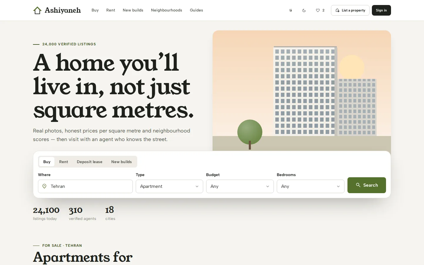Screen dimensions: 424x265
Task: Click the FOR SALE · TEHRAN label
Action: click(62, 246)
